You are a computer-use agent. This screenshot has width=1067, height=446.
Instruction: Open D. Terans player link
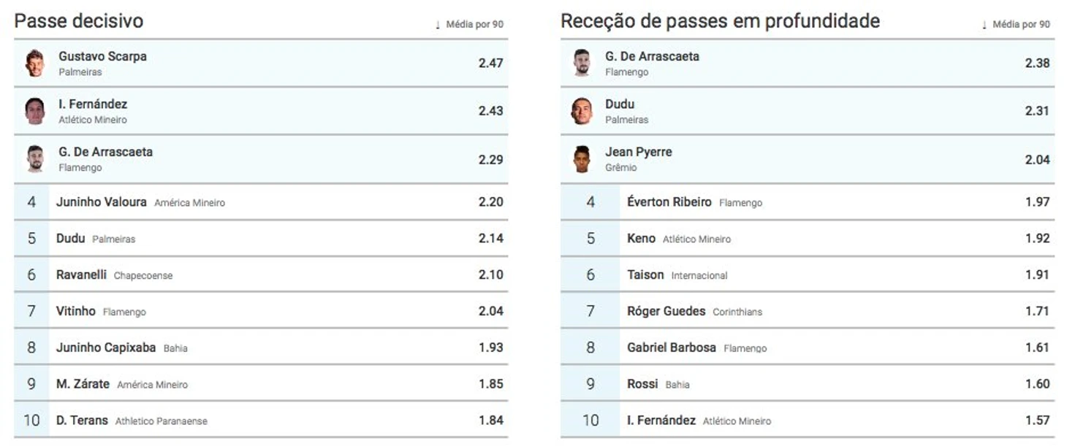coord(82,420)
